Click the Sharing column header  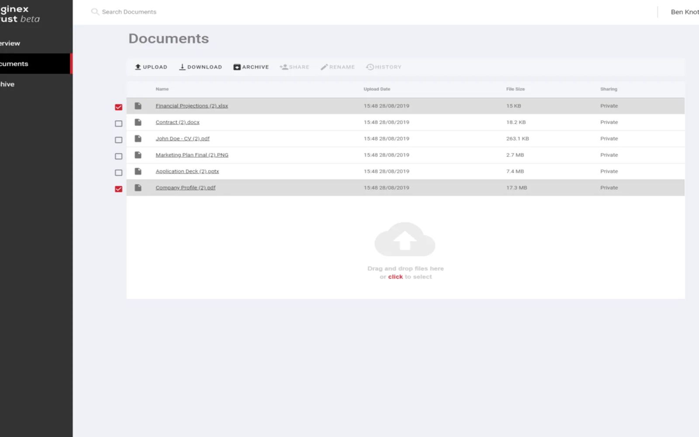pos(609,89)
